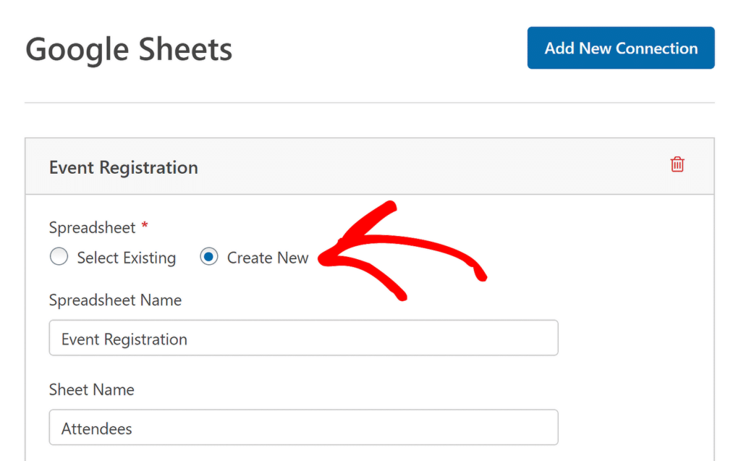Click the Google Sheets page heading
The height and width of the screenshot is (461, 741).
tap(129, 50)
